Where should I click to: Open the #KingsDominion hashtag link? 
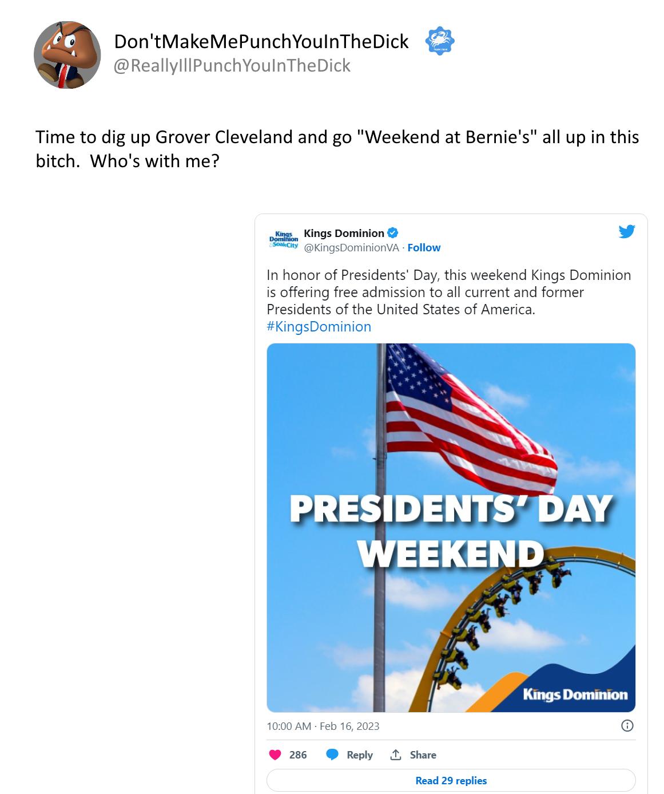(318, 326)
